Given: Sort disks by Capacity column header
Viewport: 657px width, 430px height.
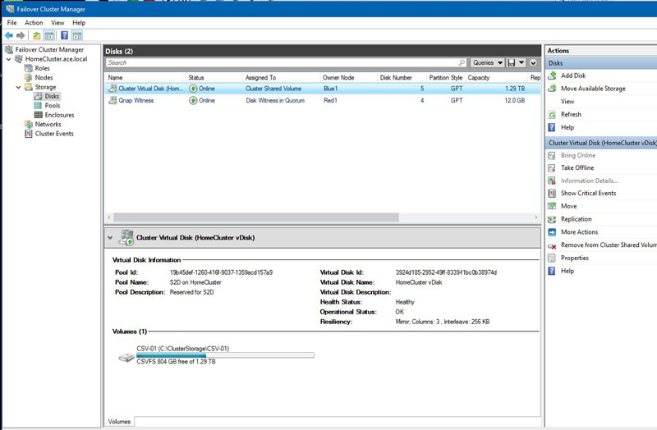Looking at the screenshot, I should (x=479, y=77).
